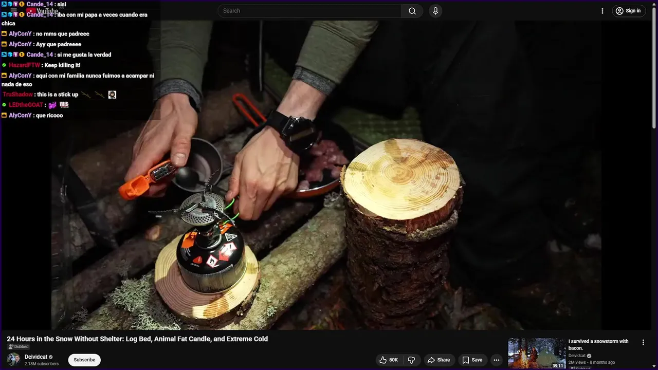
Task: Subscribe to Deividcat
Action: click(84, 360)
